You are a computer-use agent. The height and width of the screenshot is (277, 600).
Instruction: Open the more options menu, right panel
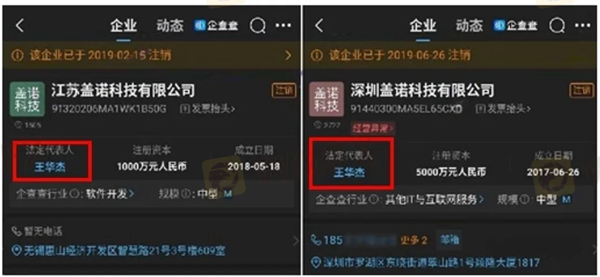click(583, 25)
